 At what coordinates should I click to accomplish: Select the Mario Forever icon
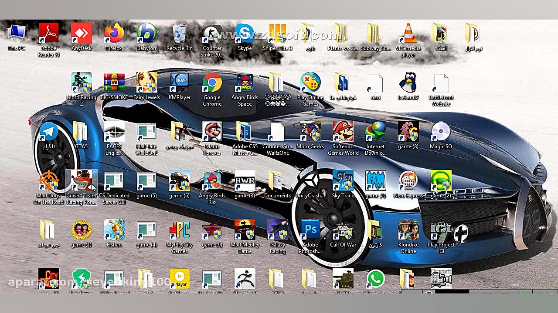coord(212,139)
